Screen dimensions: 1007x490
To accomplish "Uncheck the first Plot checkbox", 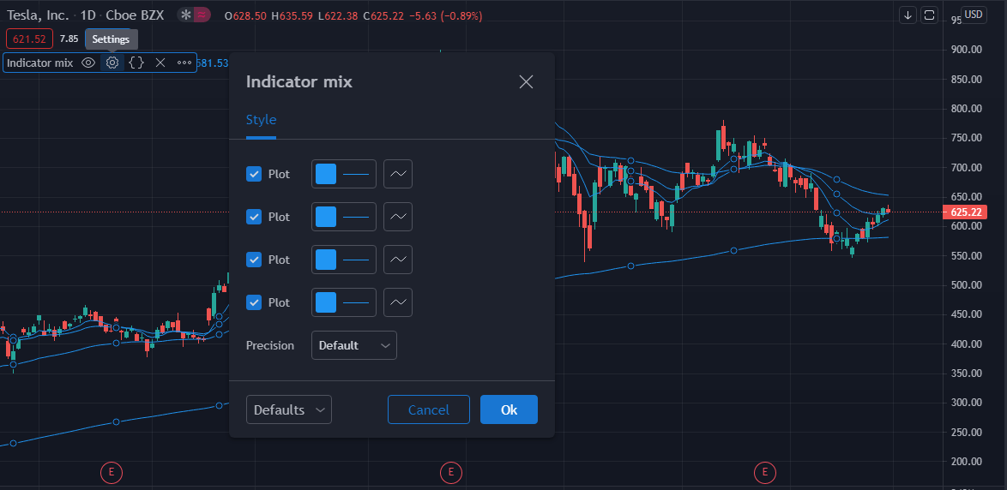I will [254, 174].
